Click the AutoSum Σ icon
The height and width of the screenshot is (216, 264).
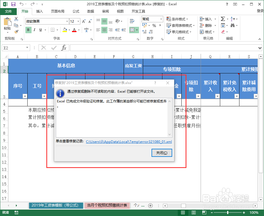click(x=223, y=19)
